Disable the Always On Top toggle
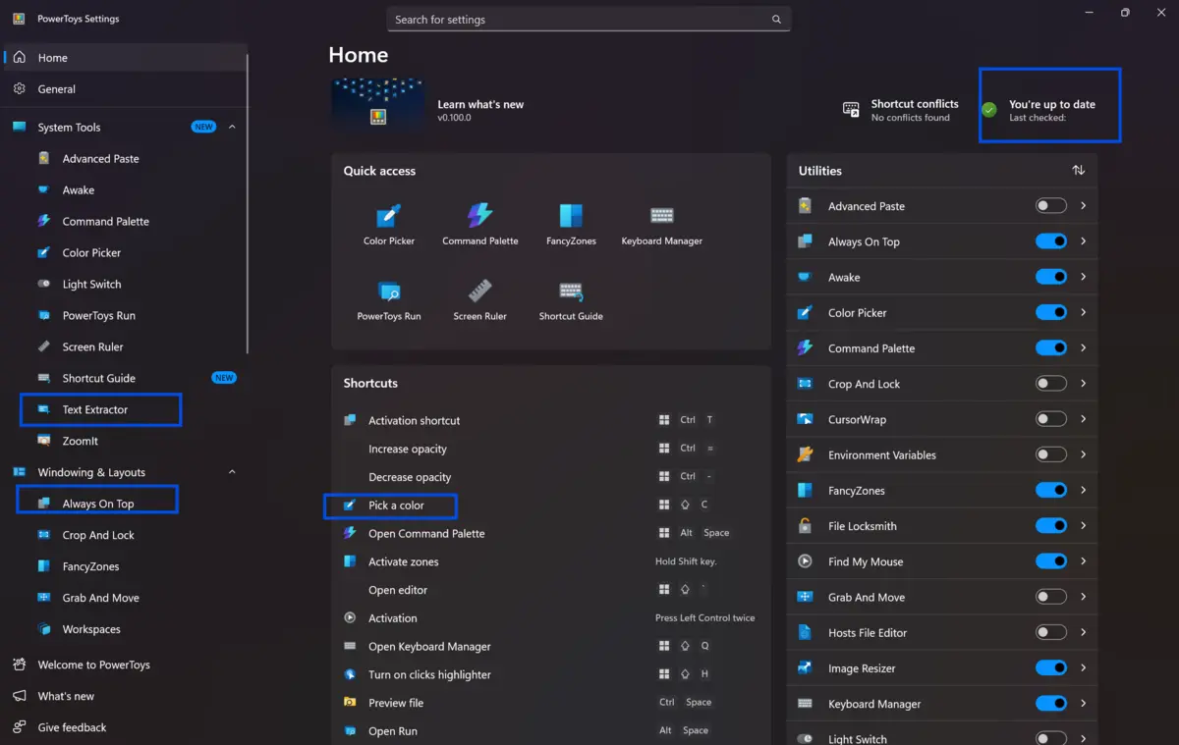 click(x=1051, y=241)
